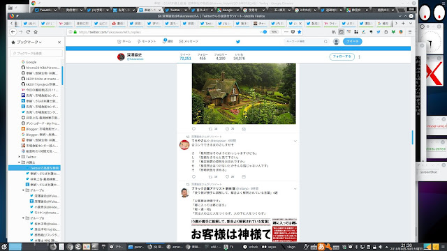Screen dimensions: 447x251
Task: Close the active Firefox tab
Action: [300, 24]
